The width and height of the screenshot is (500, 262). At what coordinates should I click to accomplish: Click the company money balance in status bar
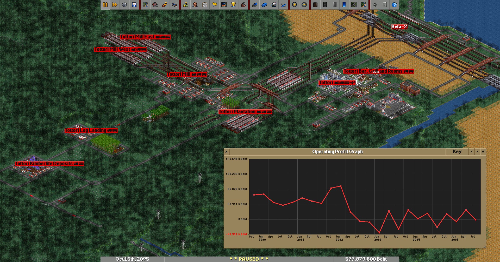pyautogui.click(x=366, y=259)
